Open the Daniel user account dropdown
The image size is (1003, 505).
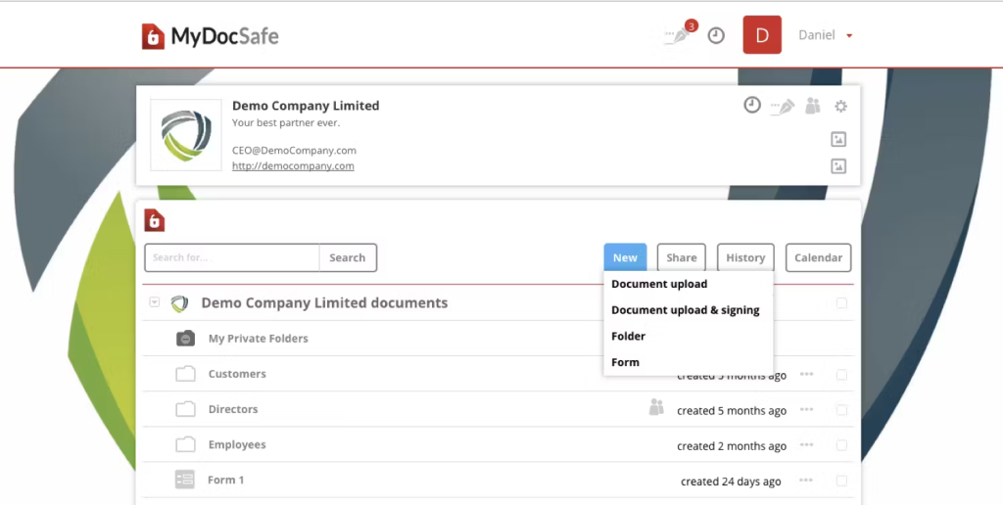825,35
